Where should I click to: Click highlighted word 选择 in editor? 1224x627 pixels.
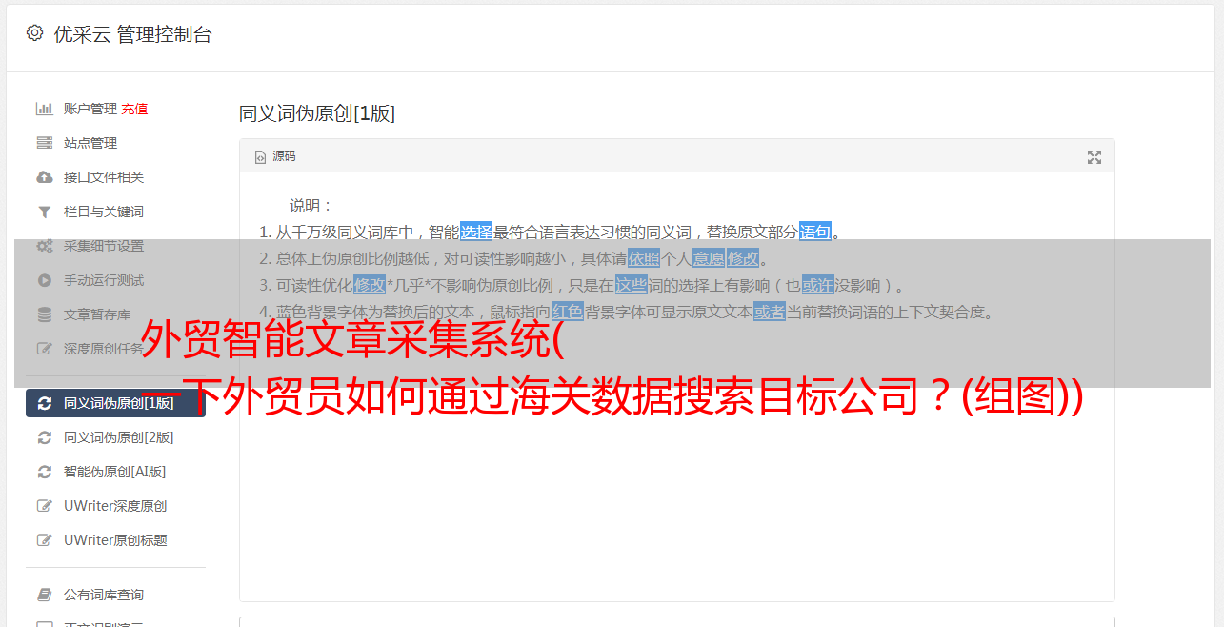point(476,232)
